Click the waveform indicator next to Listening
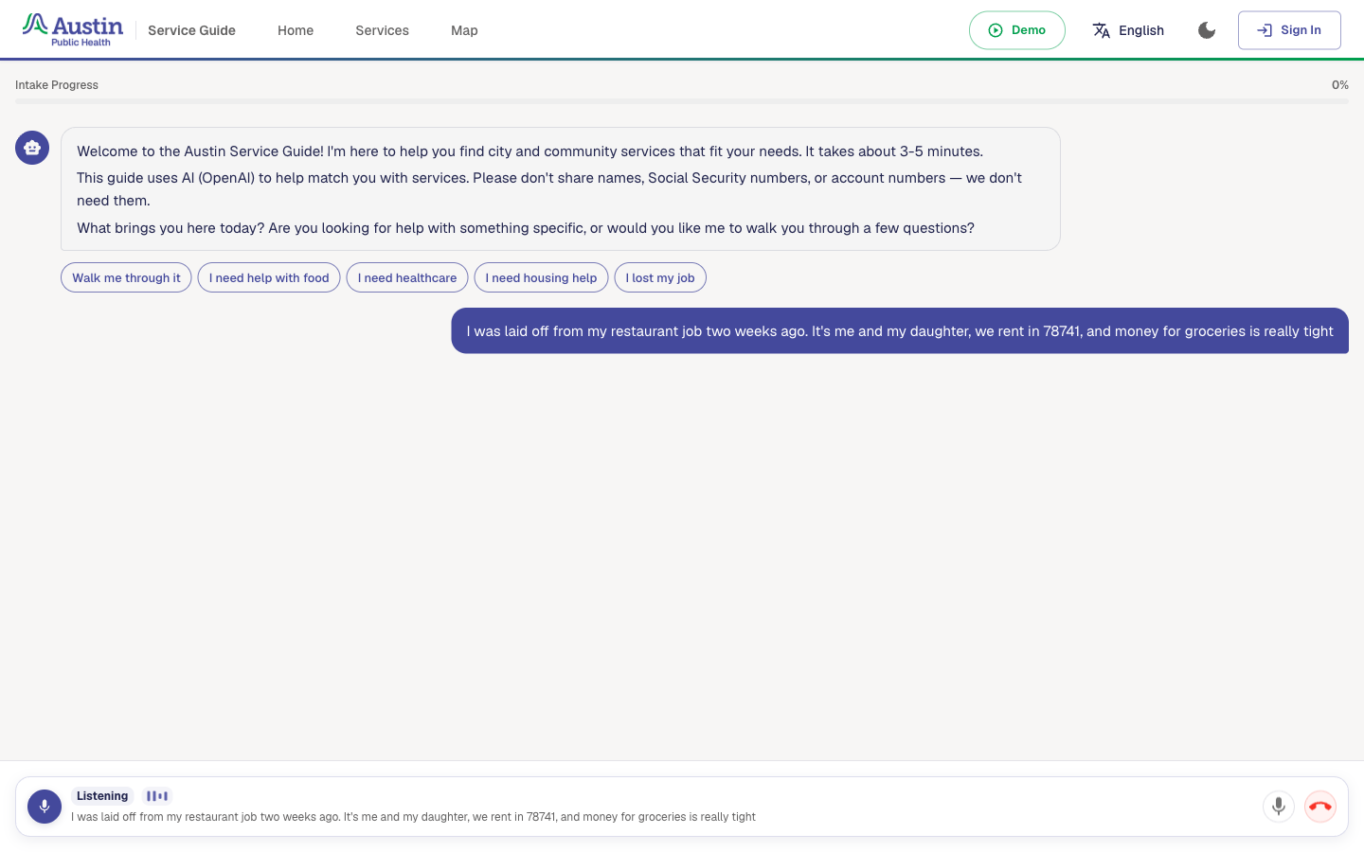1364x852 pixels. 157,796
